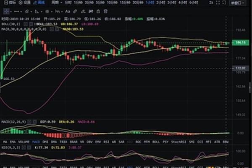Switch sub-chart to VOLUME indicator
The image size is (252, 168).
click(24, 142)
